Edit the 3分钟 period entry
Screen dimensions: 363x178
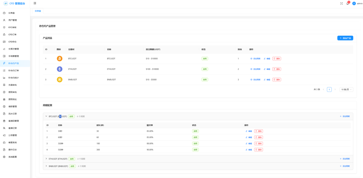coord(249,144)
